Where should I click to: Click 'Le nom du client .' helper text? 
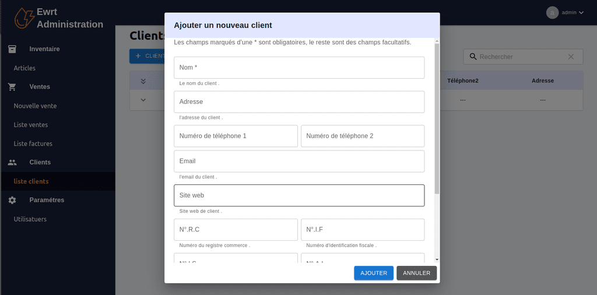pos(199,83)
